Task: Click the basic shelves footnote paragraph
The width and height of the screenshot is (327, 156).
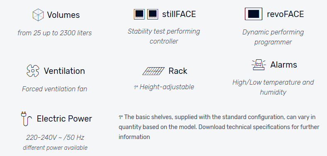Action: point(219,127)
